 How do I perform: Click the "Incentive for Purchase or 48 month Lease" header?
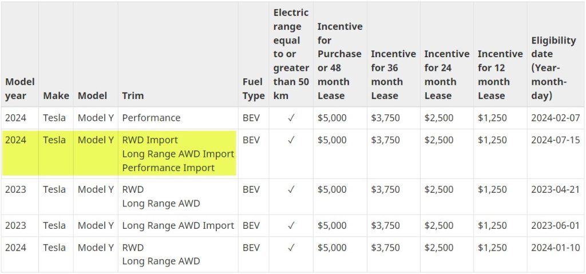[x=340, y=61]
